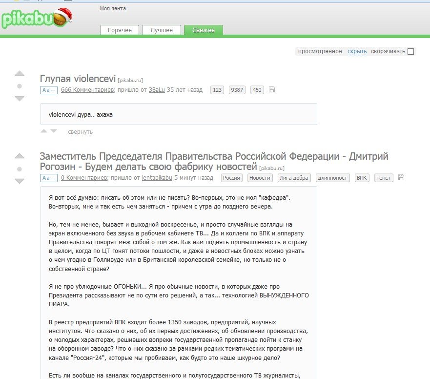Image resolution: width=430 pixels, height=379 pixels.
Task: Click rating dot of "Глупая violencevi" post
Action: coord(20,86)
